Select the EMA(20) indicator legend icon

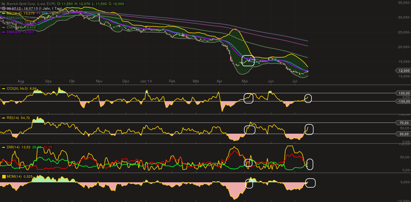[4, 32]
